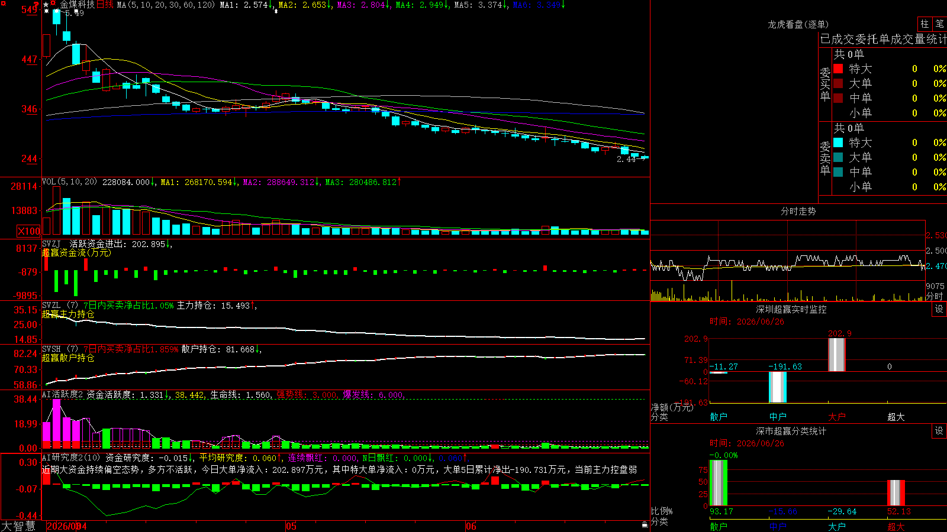Click the red 特大 buy order swatch
This screenshot has height=532, width=947.
[x=838, y=69]
